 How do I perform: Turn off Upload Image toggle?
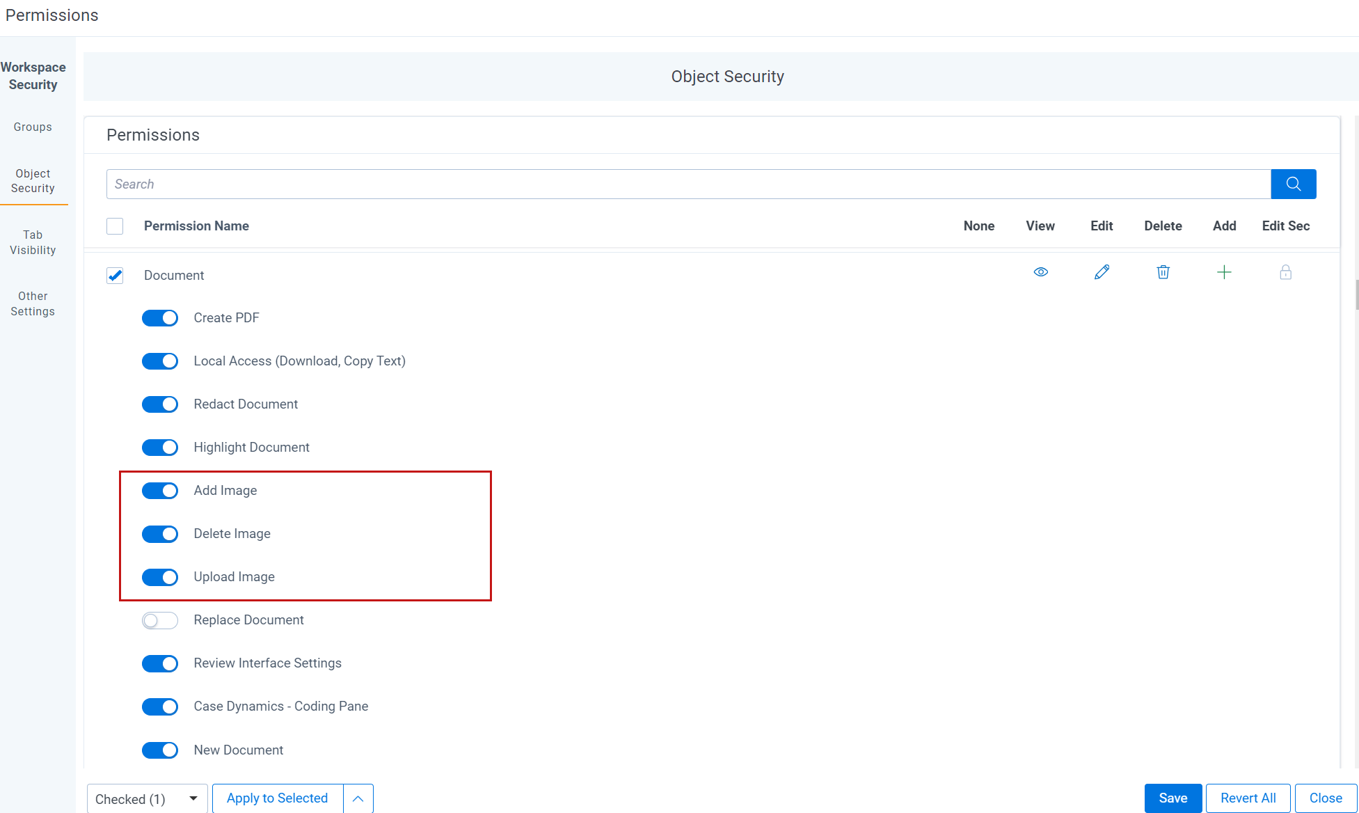160,577
